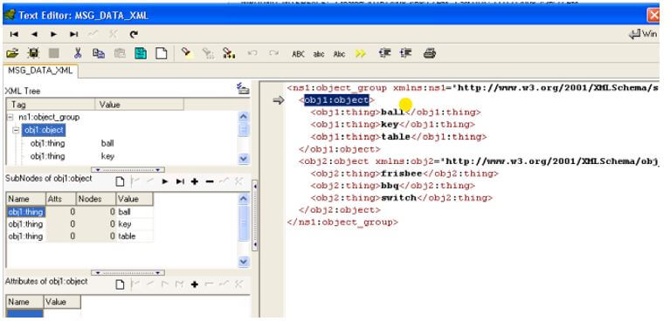Clear editor with the blank page toolbar icon
Screen dimensions: 670x321
click(161, 53)
